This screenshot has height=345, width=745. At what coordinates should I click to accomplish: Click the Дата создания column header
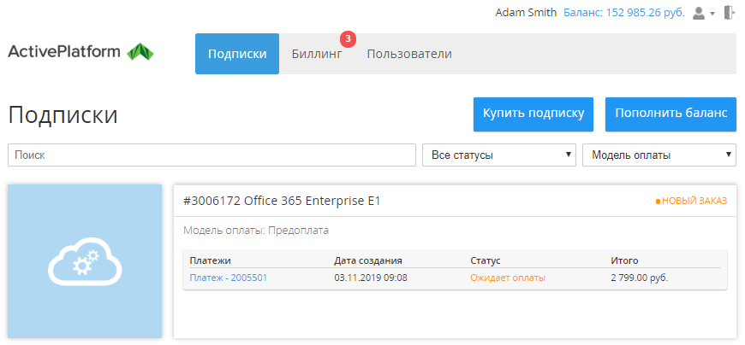point(368,260)
